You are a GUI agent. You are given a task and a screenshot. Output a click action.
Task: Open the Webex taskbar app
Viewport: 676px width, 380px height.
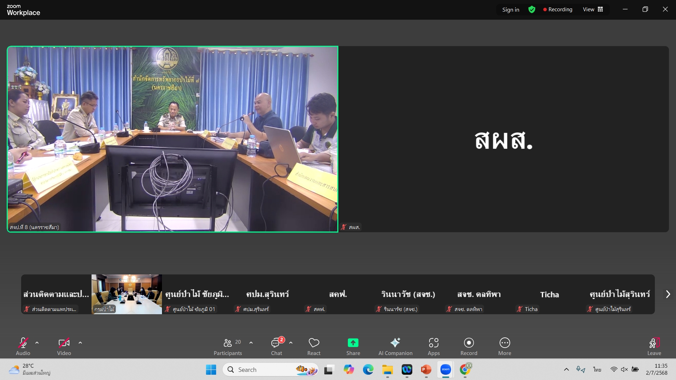(407, 369)
